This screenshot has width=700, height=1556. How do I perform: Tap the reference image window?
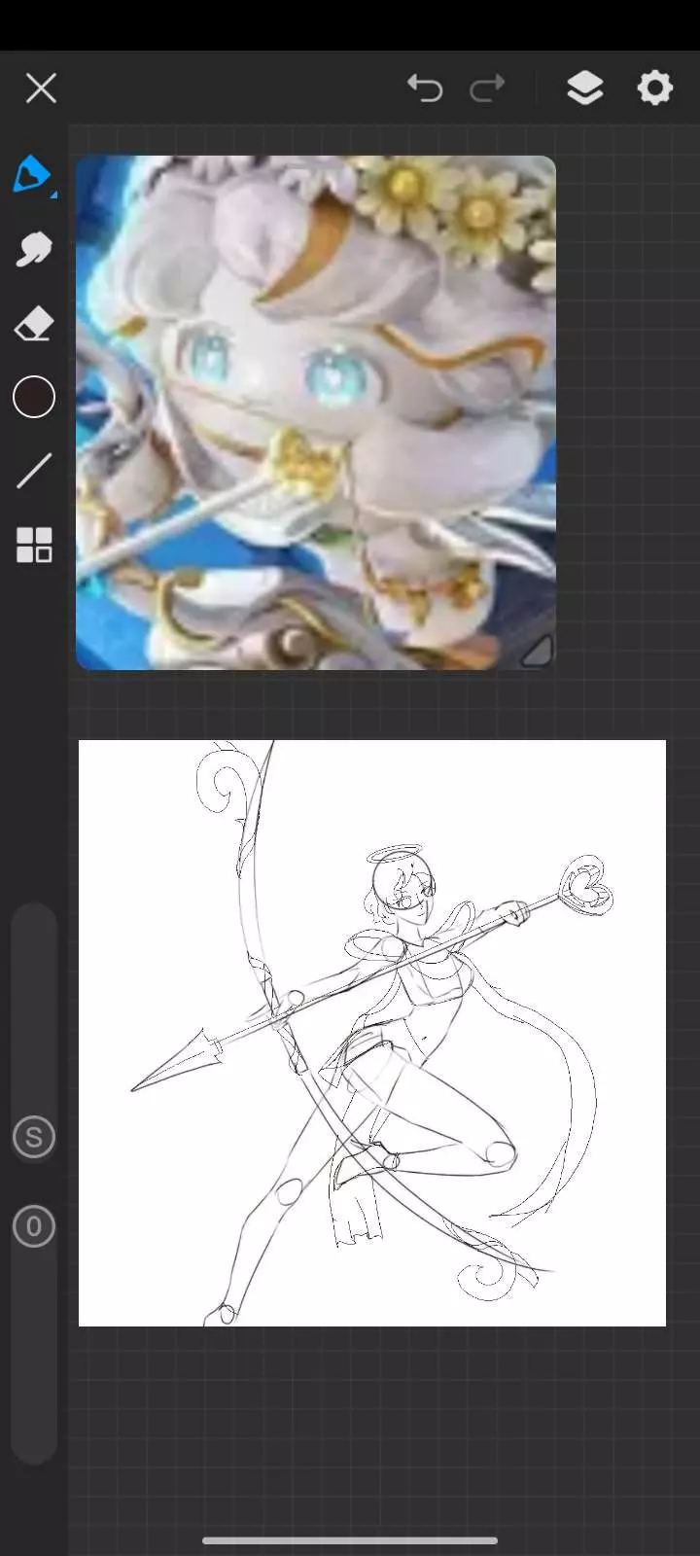pos(316,412)
